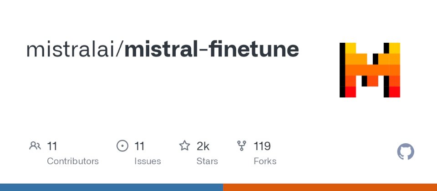
Task: Click the orange language bar segment
Action: pos(330,187)
